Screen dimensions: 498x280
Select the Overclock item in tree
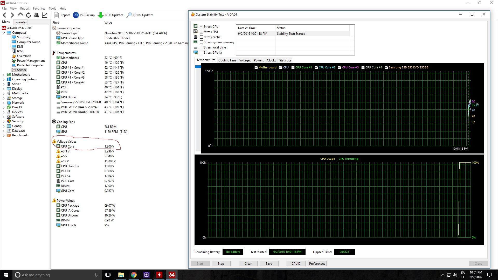24,56
